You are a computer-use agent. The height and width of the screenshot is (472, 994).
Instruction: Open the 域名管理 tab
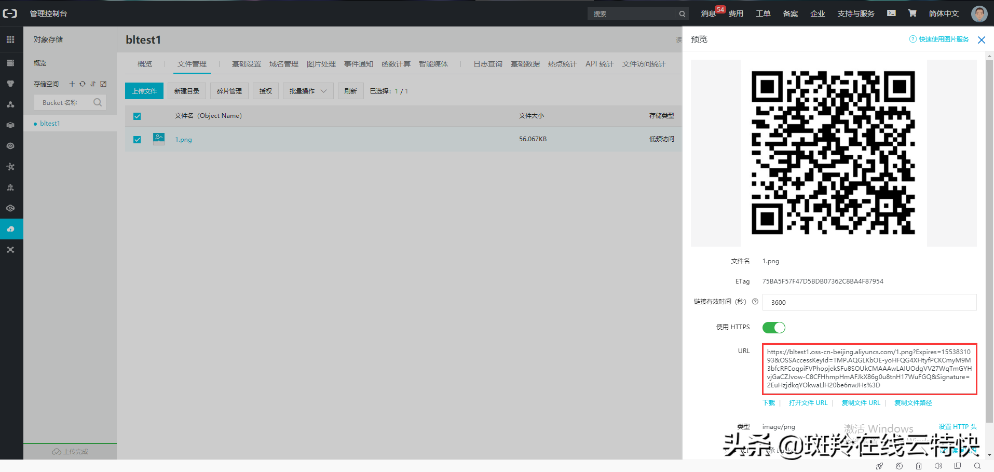(284, 64)
